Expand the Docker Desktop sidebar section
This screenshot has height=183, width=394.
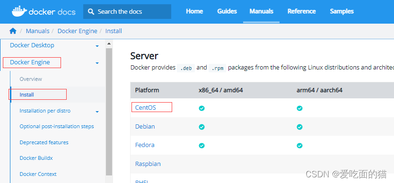click(x=97, y=46)
